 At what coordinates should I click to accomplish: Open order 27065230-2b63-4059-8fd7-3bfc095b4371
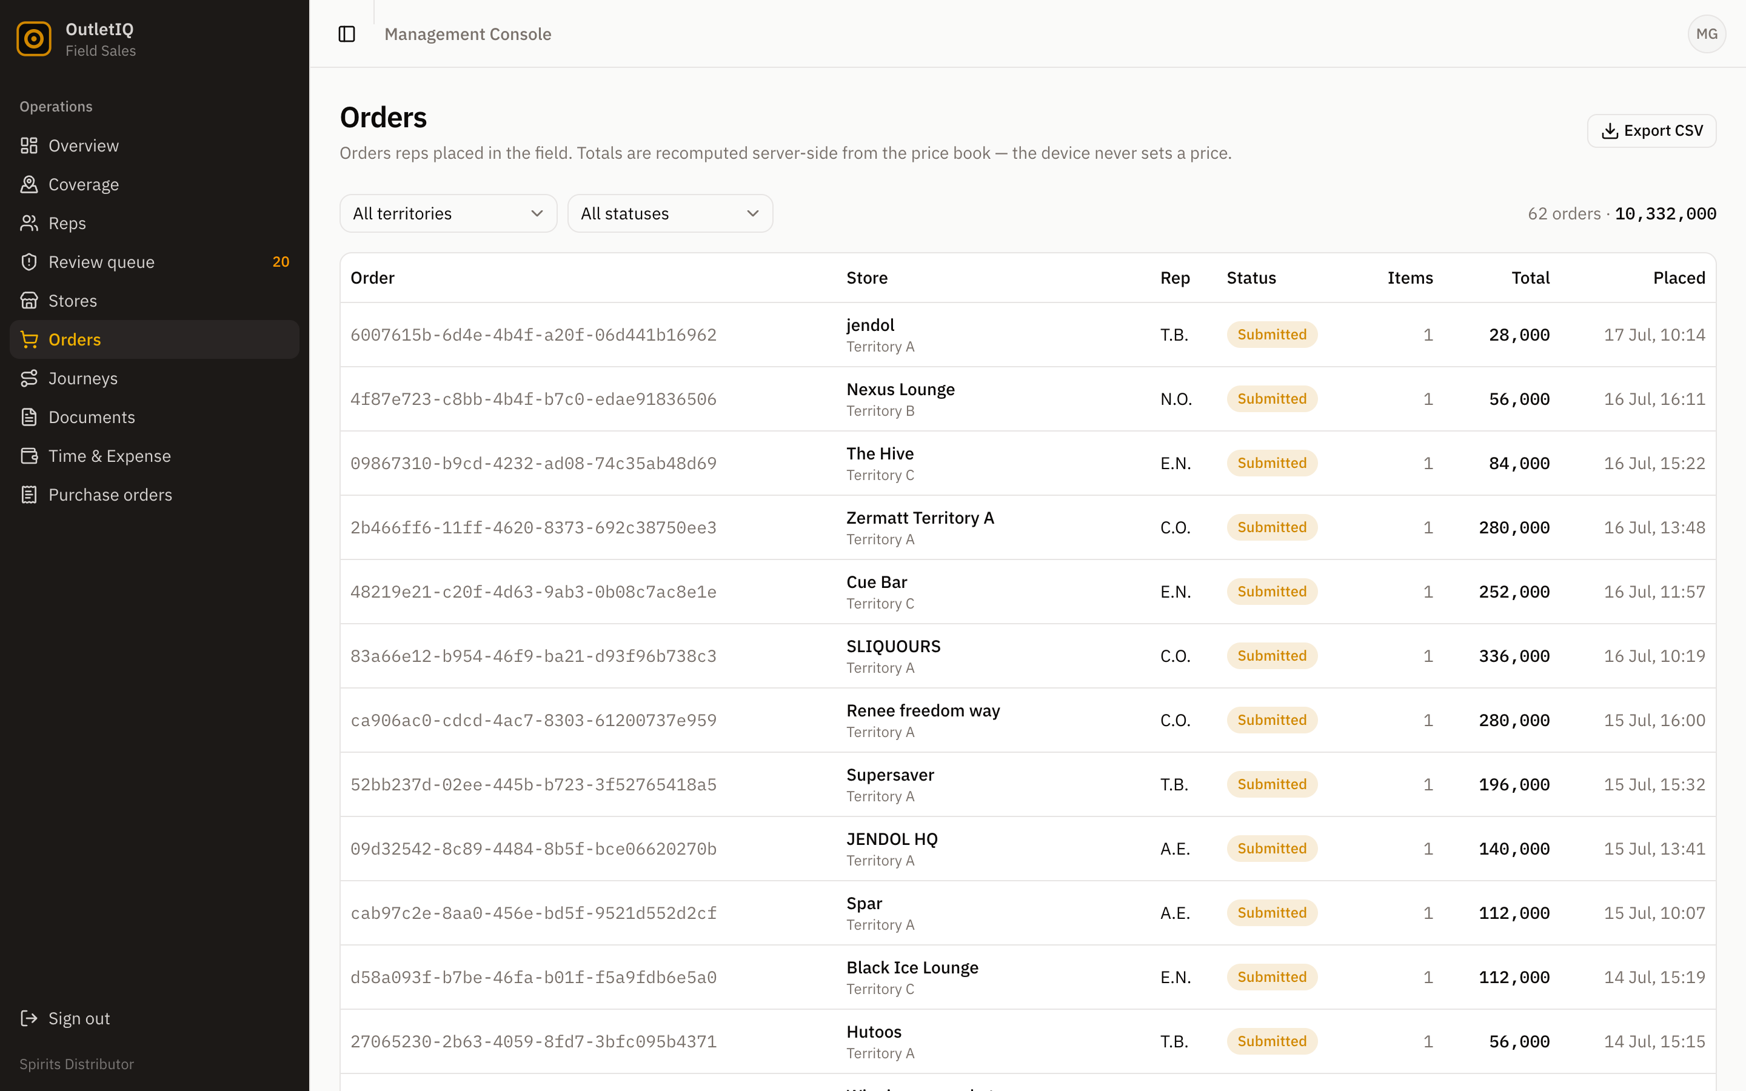(533, 1041)
